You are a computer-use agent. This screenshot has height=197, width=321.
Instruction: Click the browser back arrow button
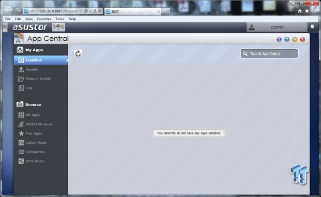click(8, 11)
